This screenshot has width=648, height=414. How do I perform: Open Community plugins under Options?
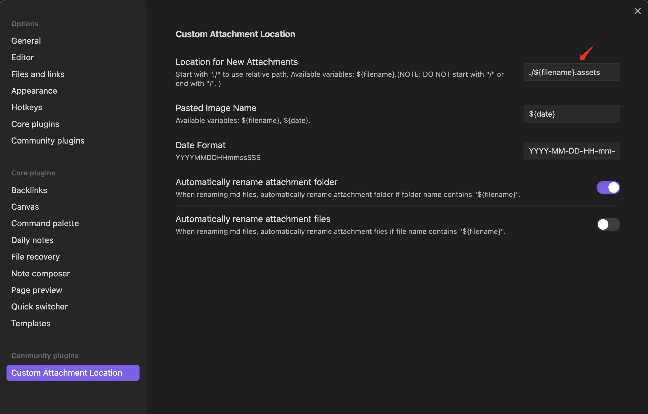48,141
